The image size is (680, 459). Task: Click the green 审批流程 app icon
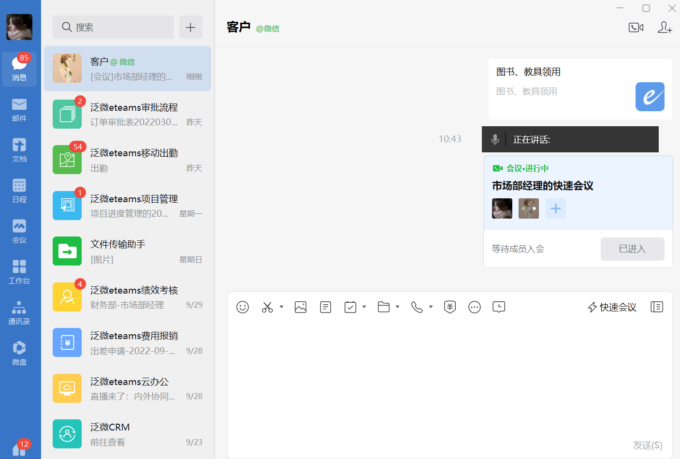pyautogui.click(x=67, y=114)
